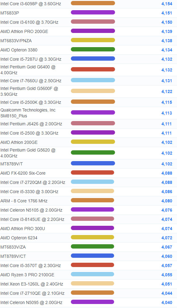177x308 pixels.
Task: Open Intel Celeron N5105 @ 2.00GHz
Action: (x=31, y=210)
